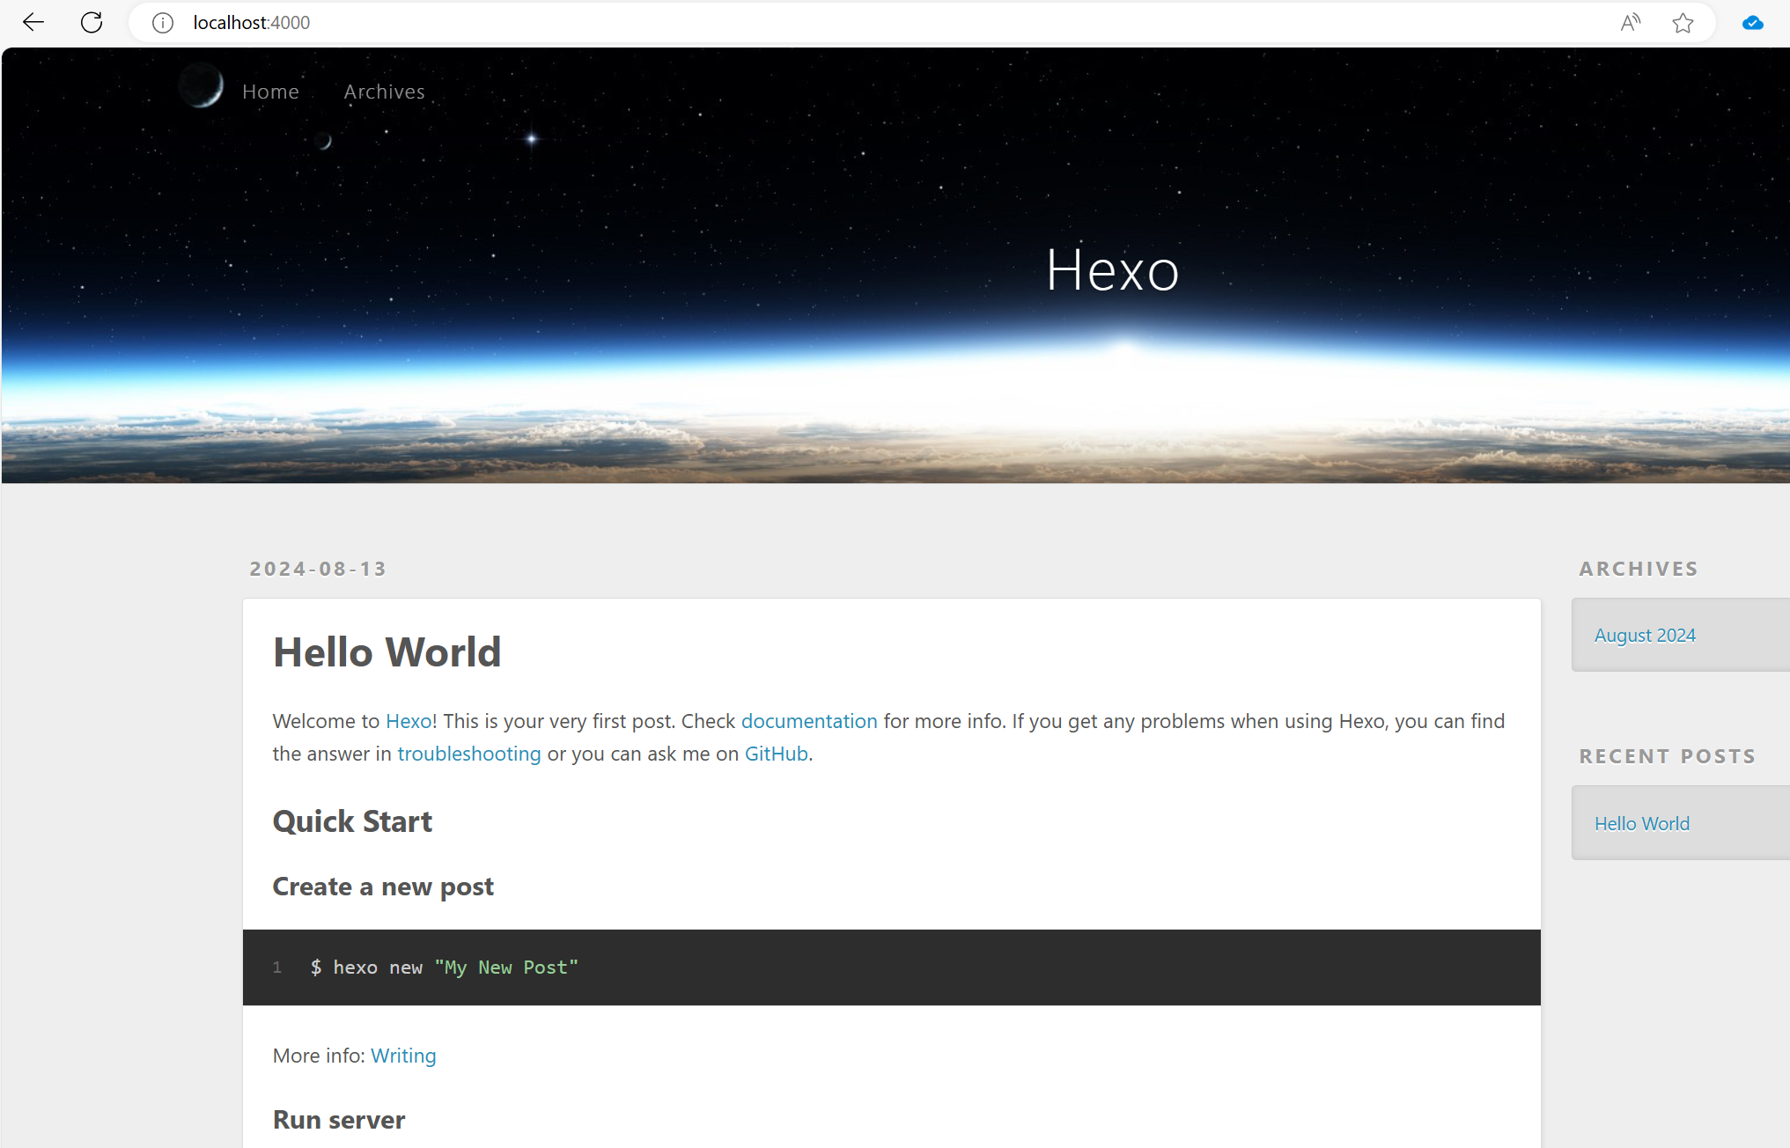
Task: Open the Writing more info link
Action: tap(403, 1056)
